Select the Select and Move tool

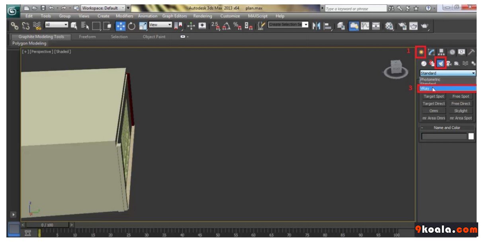(x=121, y=26)
